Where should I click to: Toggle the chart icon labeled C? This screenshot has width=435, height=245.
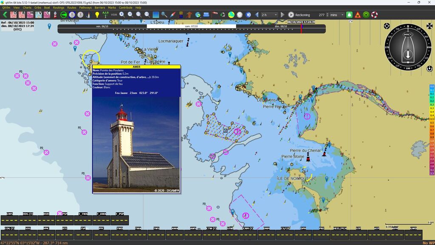pos(47,15)
